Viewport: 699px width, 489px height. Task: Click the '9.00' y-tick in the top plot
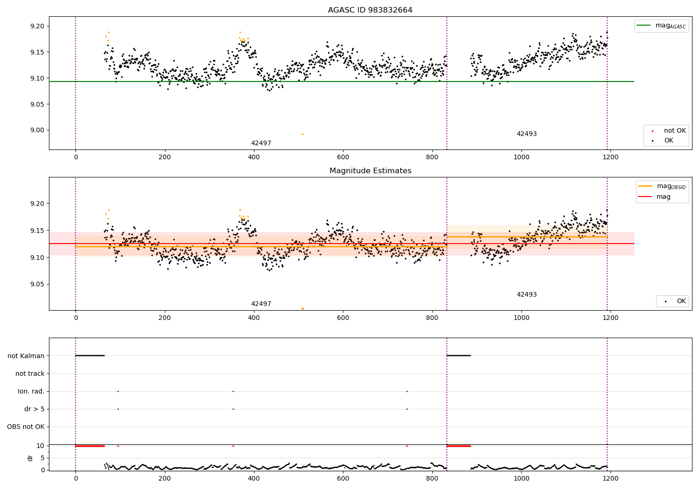(x=38, y=130)
